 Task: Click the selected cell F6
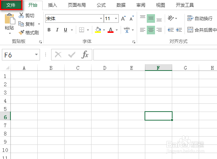pos(158,116)
